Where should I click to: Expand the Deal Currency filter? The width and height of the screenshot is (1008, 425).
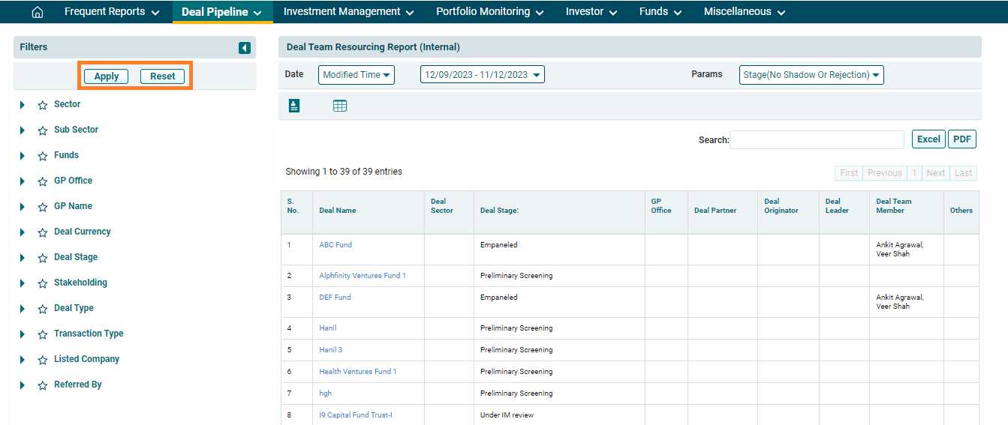tap(23, 232)
